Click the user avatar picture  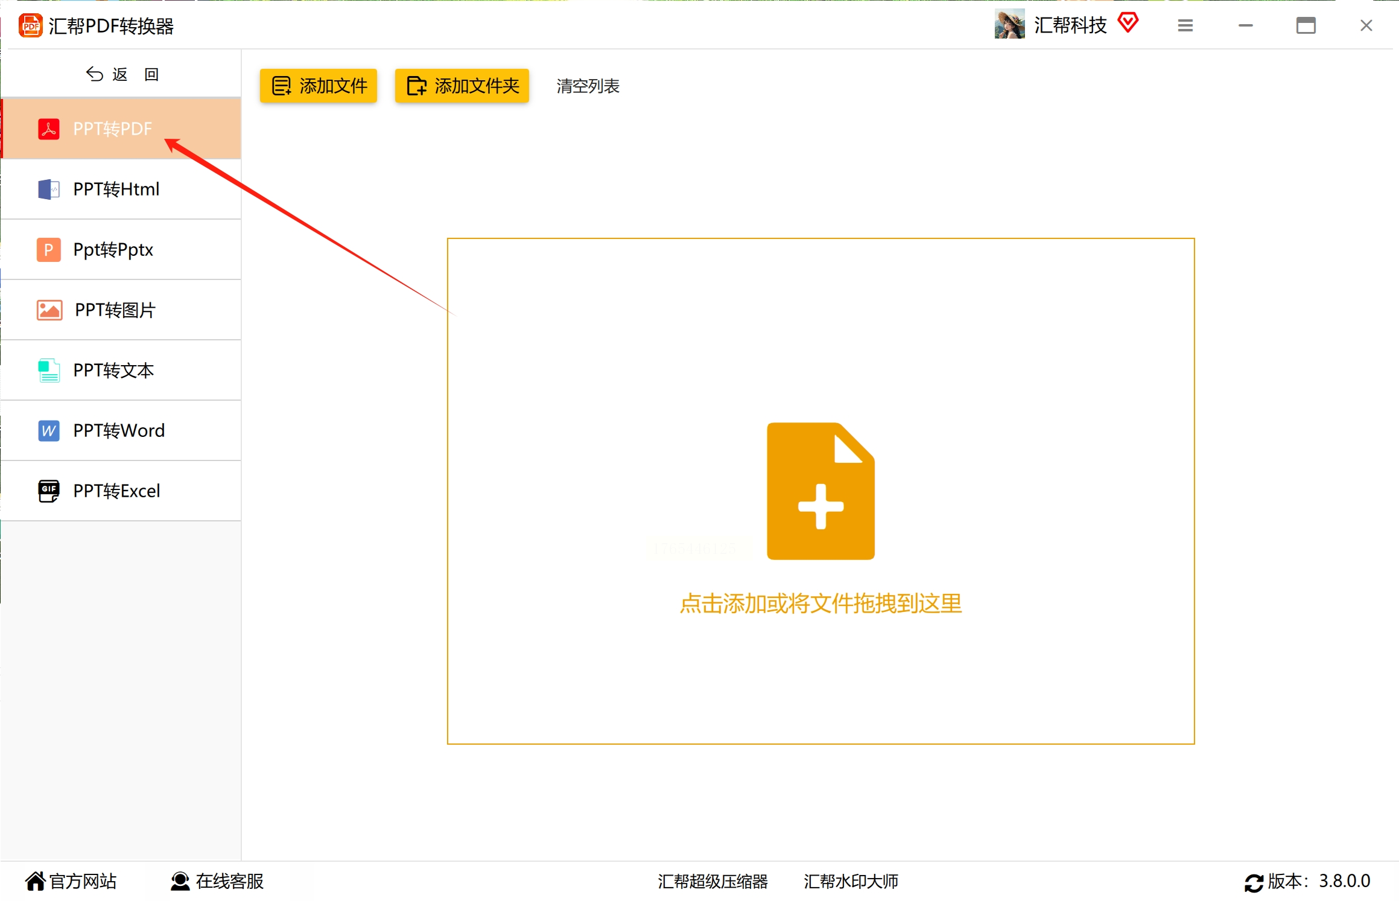pos(1009,25)
